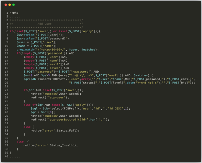Click the preg_match call on line 11
The image size is (202, 163).
coord(58,50)
